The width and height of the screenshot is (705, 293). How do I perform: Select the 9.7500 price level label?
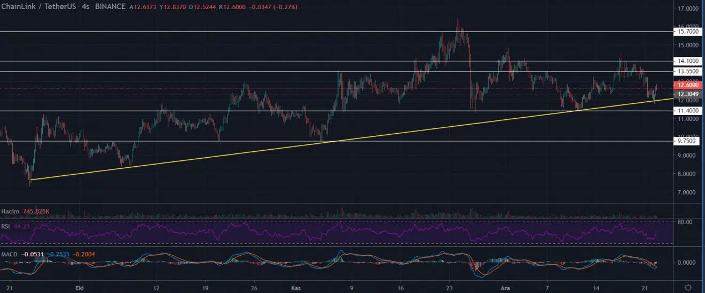point(687,141)
